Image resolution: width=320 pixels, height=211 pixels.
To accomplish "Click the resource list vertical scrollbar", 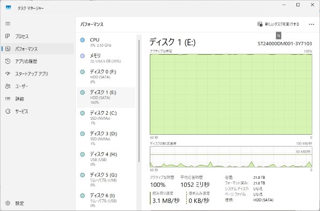I will click(139, 101).
